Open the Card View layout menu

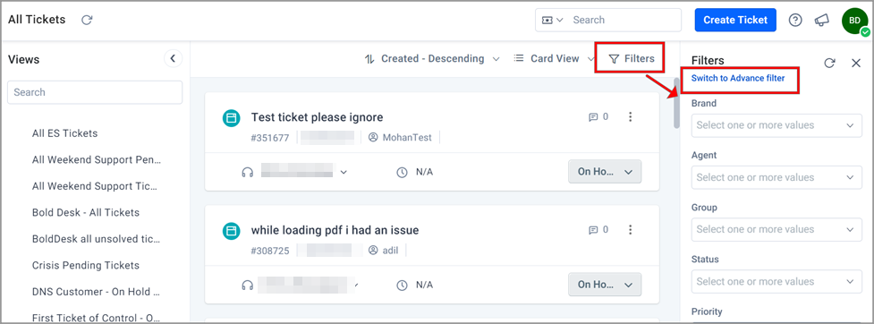(x=555, y=58)
